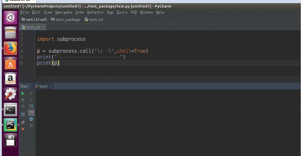301x156 pixels.
Task: Close the test.py editor tab
Action: pyautogui.click(x=43, y=27)
